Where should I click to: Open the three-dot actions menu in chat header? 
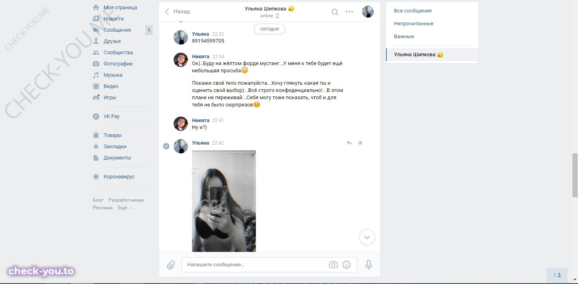pyautogui.click(x=349, y=12)
